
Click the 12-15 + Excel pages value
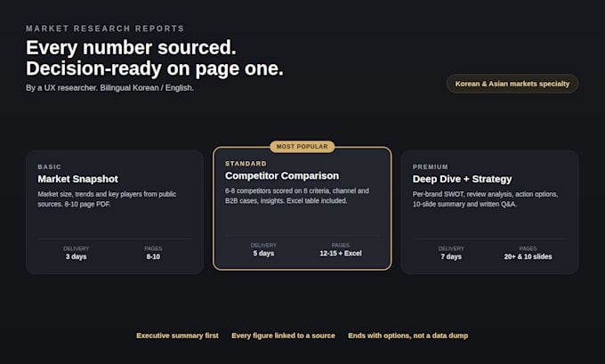click(x=341, y=254)
